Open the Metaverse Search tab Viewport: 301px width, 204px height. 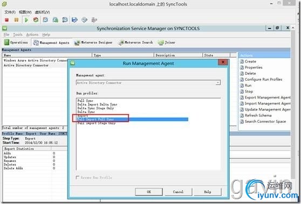(x=136, y=43)
